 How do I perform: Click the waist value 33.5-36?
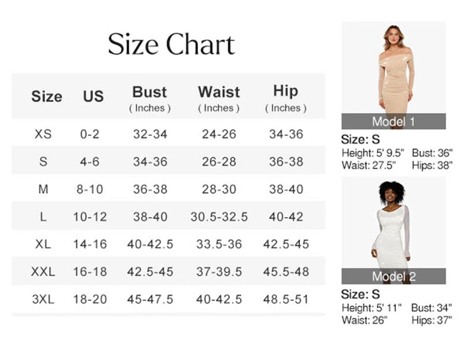(x=219, y=244)
